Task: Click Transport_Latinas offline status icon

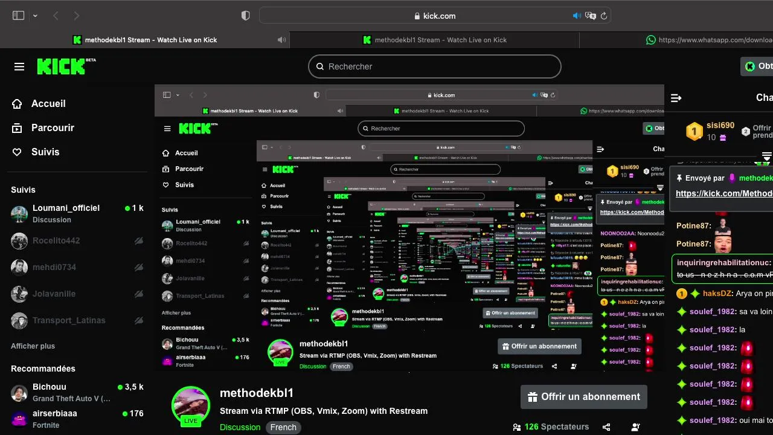Action: click(x=138, y=320)
